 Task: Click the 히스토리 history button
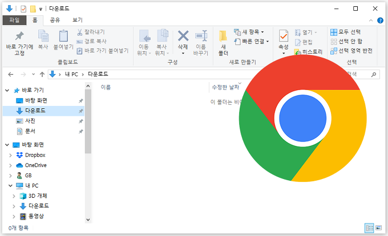(308, 52)
